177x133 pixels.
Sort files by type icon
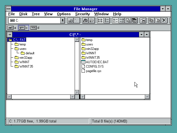(x=122, y=21)
